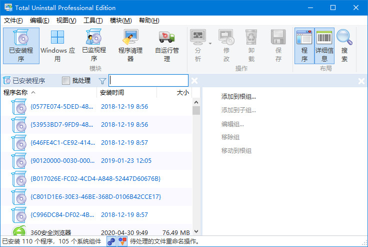Choose 添加到根组... option
Image resolution: width=368 pixels, height=247 pixels.
coord(238,97)
